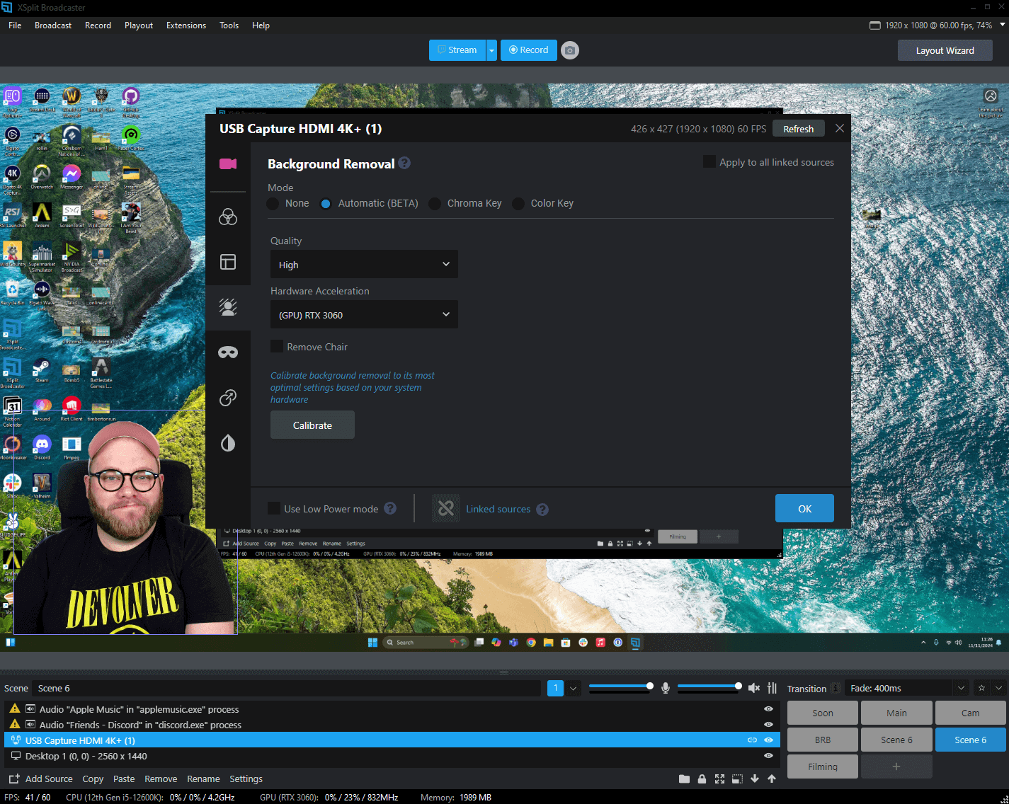
Task: Click the Scene name field showing Scene 6
Action: [x=286, y=688]
